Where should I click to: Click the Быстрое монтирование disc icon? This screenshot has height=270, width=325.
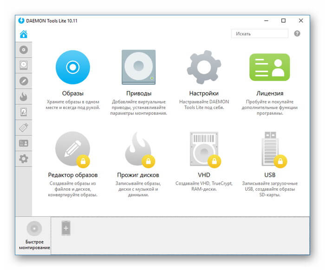point(34,228)
